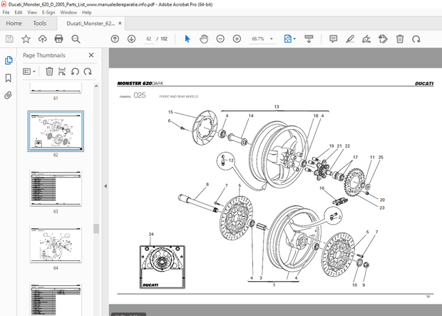Click part label 23 near sprocket
This screenshot has width=442, height=316.
tap(382, 208)
